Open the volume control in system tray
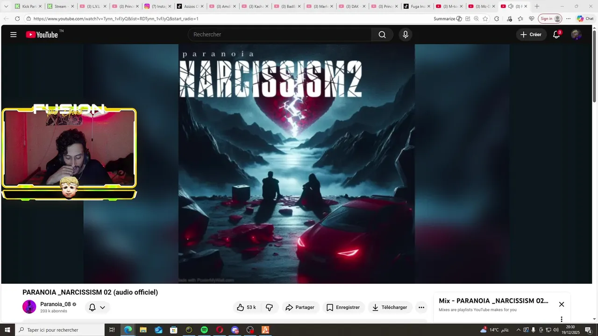 pos(555,330)
